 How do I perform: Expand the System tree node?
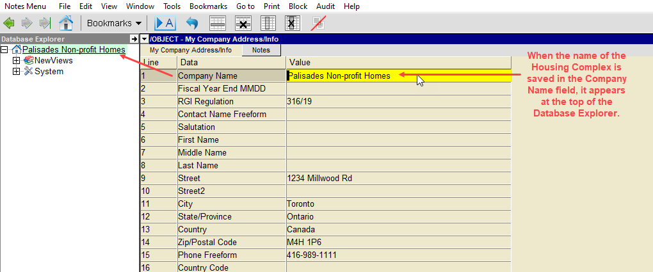16,71
